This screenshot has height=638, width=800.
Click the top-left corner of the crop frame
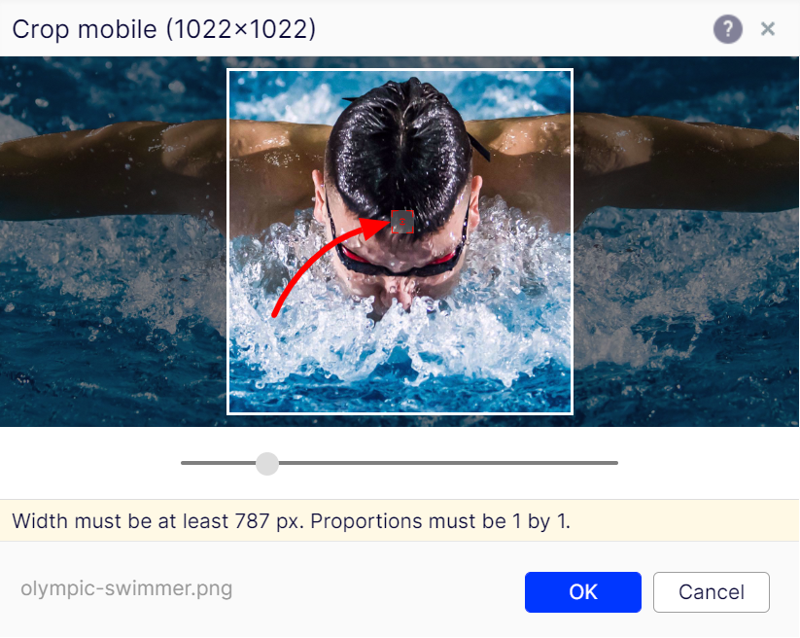click(228, 70)
